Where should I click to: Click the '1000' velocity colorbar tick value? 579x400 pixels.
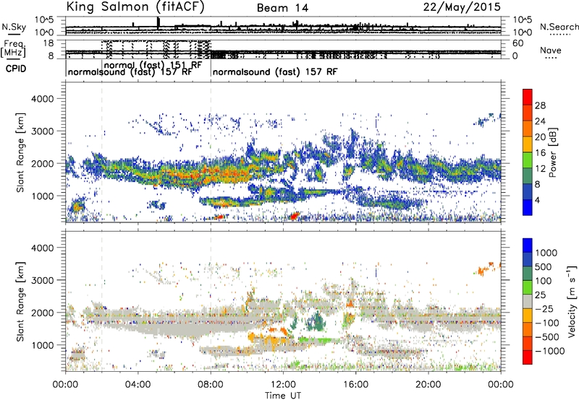546,253
